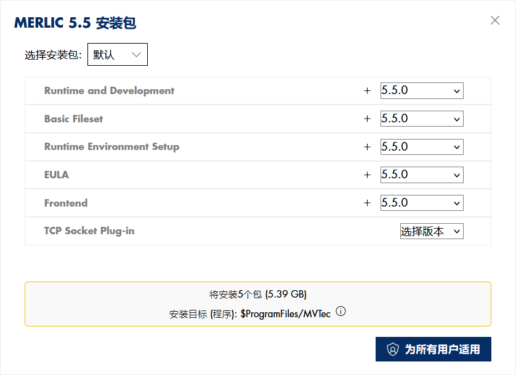Screen dimensions: 516x375
Task: Click the plus icon beside Basic Fileset
Action: pos(368,119)
